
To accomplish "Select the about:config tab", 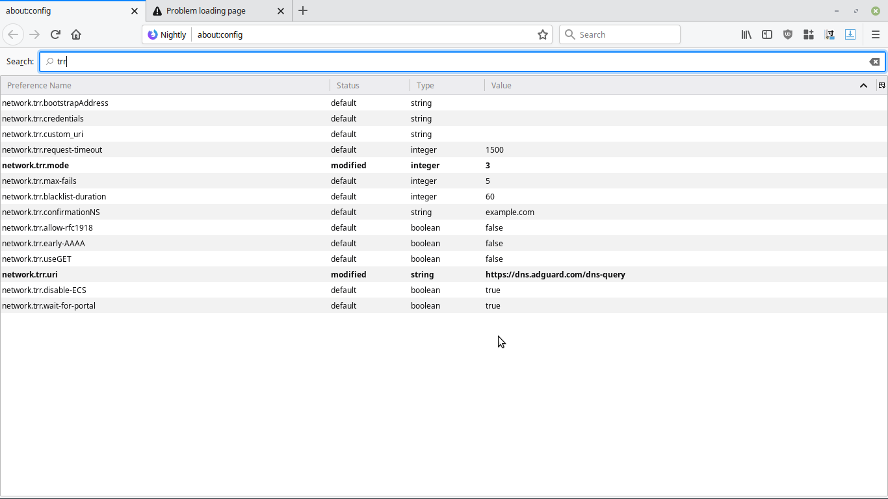I will click(x=65, y=10).
